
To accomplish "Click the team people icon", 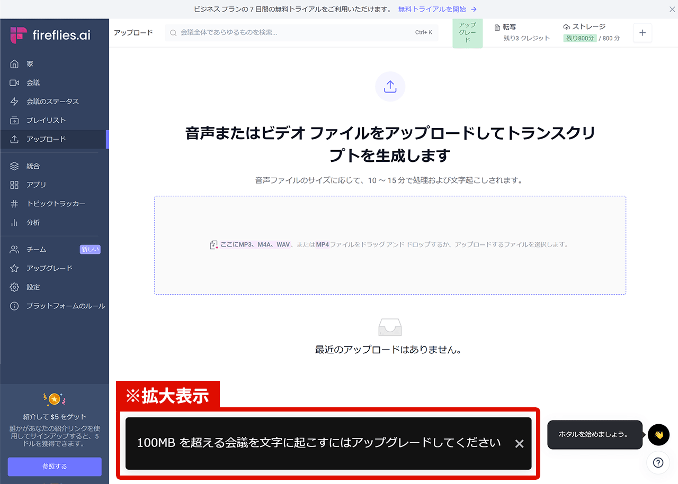I will [14, 250].
